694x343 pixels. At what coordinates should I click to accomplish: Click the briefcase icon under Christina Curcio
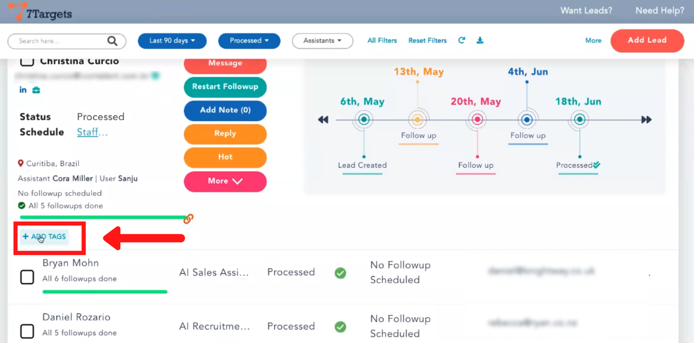coord(36,90)
